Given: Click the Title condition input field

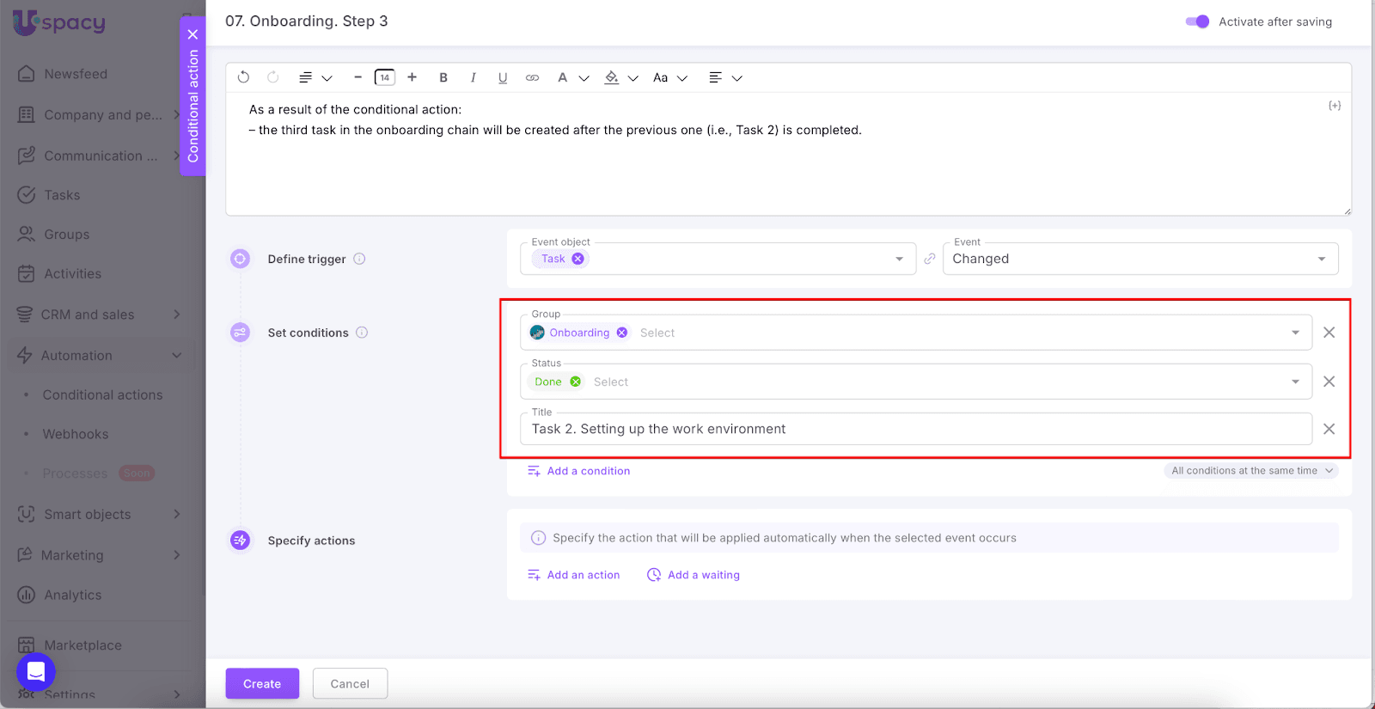Looking at the screenshot, I should point(914,429).
